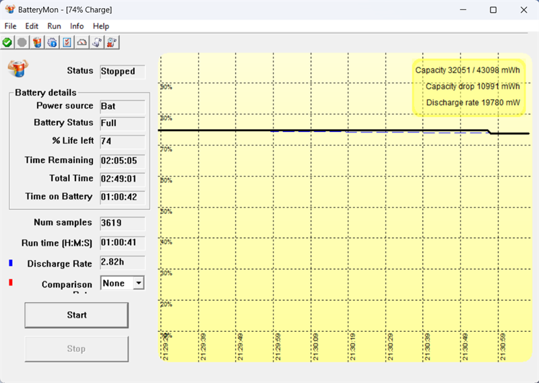Open the gear system info toolbar icon
This screenshot has width=539, height=383.
coord(52,42)
